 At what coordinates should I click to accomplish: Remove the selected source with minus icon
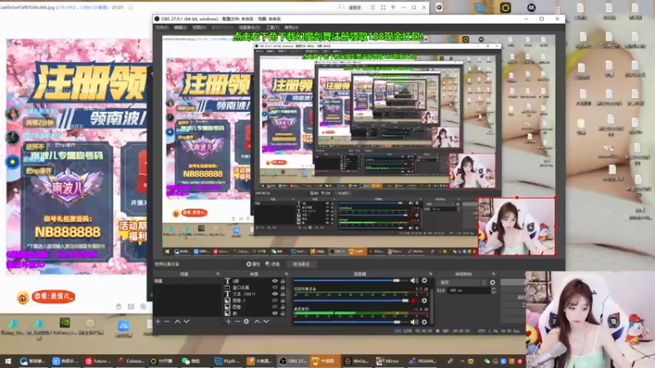(x=237, y=321)
